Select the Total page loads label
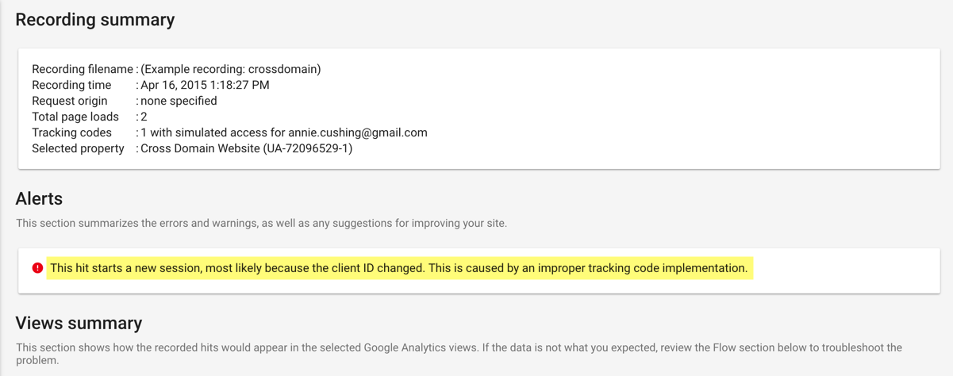Screen dimensions: 953x376 tap(75, 117)
